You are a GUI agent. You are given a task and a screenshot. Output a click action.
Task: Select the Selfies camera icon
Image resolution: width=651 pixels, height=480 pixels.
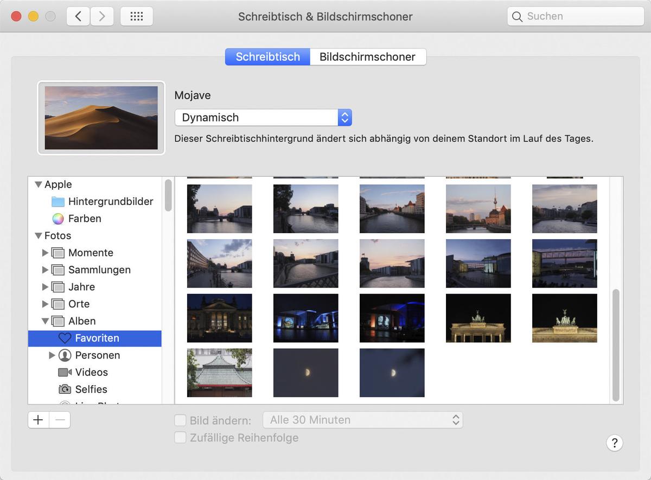coord(65,389)
